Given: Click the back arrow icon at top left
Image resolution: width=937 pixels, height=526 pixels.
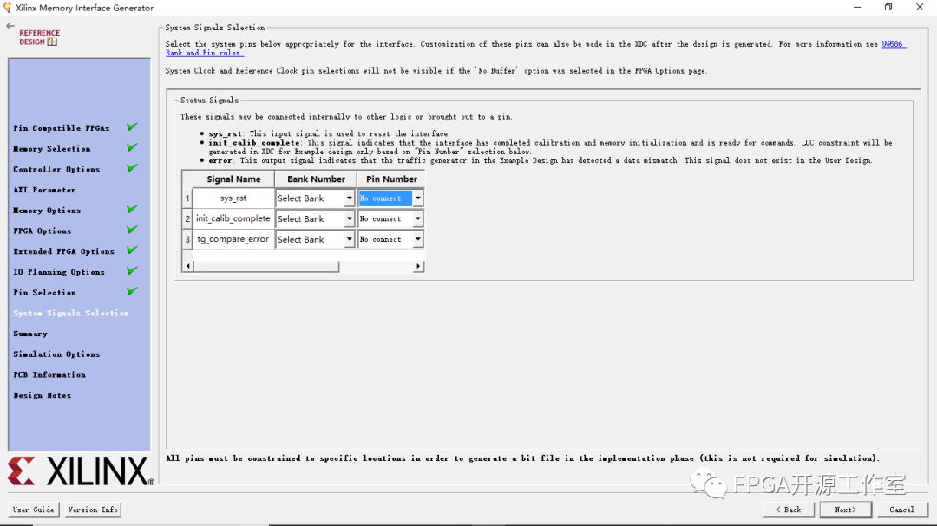Looking at the screenshot, I should [10, 27].
